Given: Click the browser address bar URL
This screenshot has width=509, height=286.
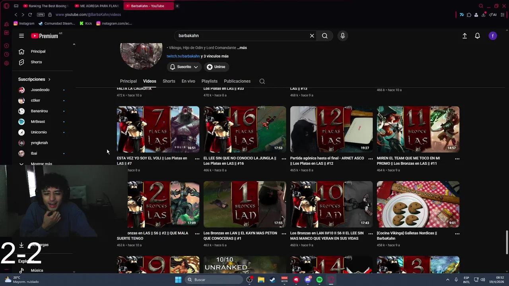Looking at the screenshot, I should click(88, 15).
